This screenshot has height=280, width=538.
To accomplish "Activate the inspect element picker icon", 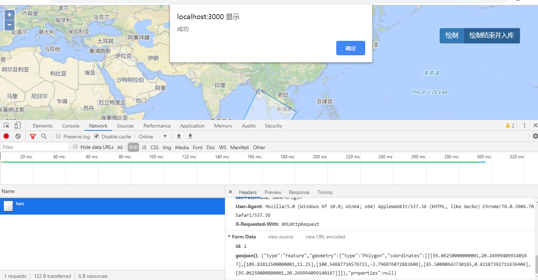I will point(7,125).
